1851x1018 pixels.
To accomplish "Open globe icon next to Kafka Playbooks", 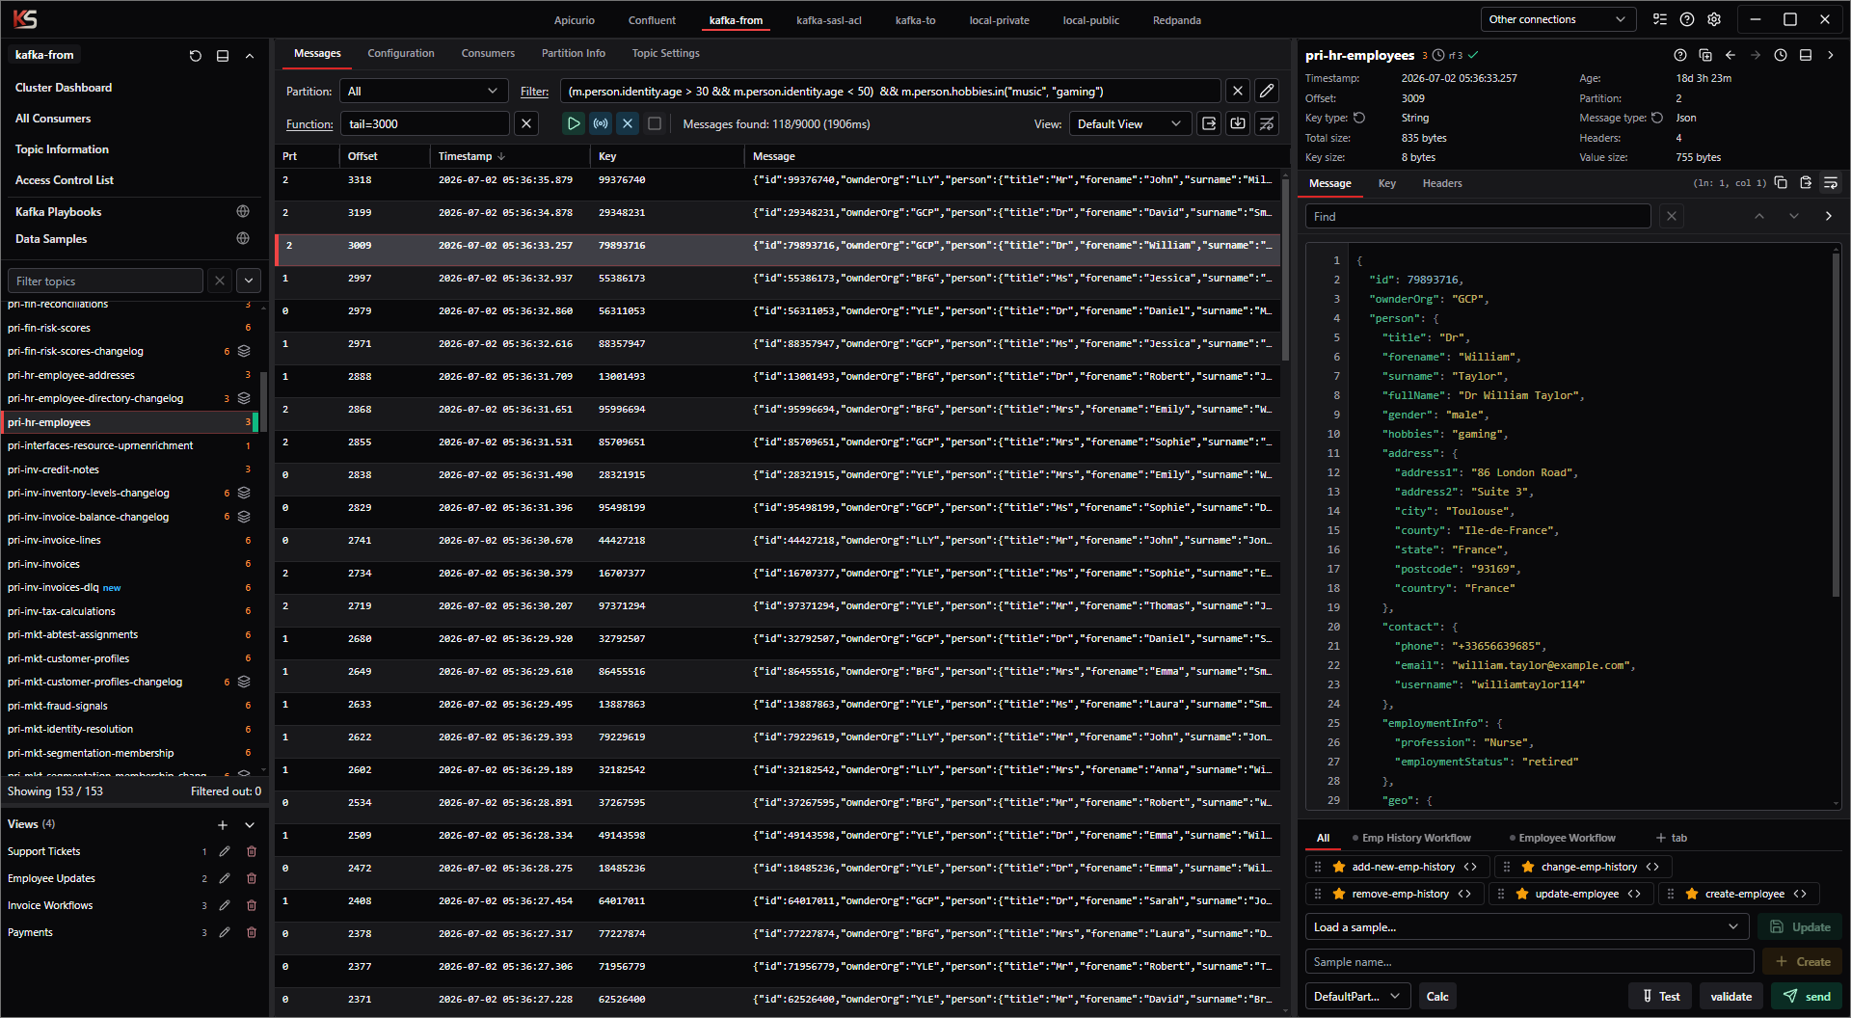I will point(243,211).
